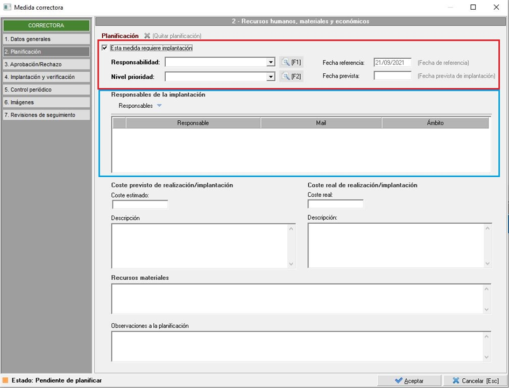Click the Fecha prevista input field
Viewport: 509px width, 388px height.
[392, 76]
